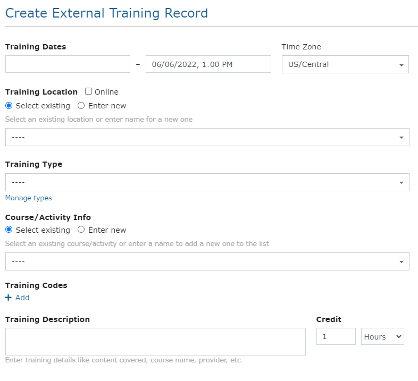Click the Credit number field
This screenshot has height=381, width=418.
[336, 336]
